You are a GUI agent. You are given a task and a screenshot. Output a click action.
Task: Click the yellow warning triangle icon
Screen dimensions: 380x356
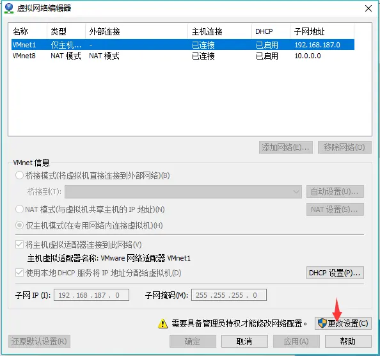162,323
